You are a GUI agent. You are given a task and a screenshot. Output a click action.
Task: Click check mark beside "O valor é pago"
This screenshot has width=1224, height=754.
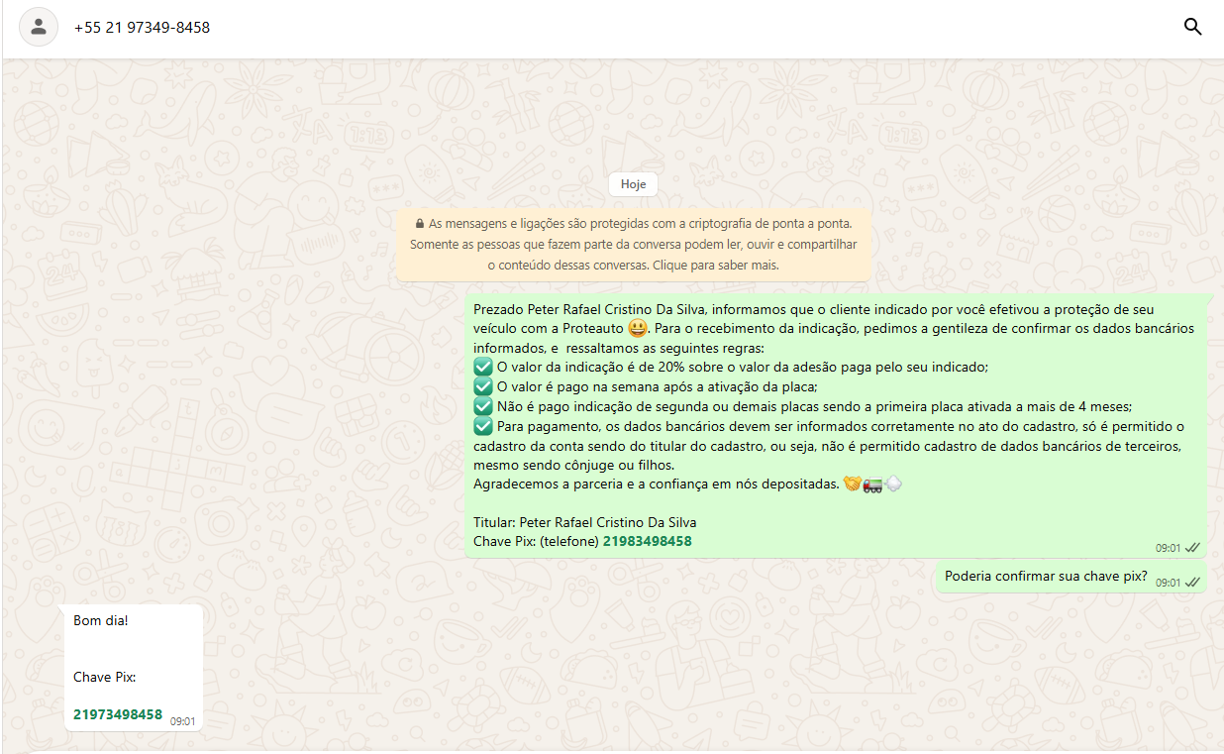click(x=483, y=386)
